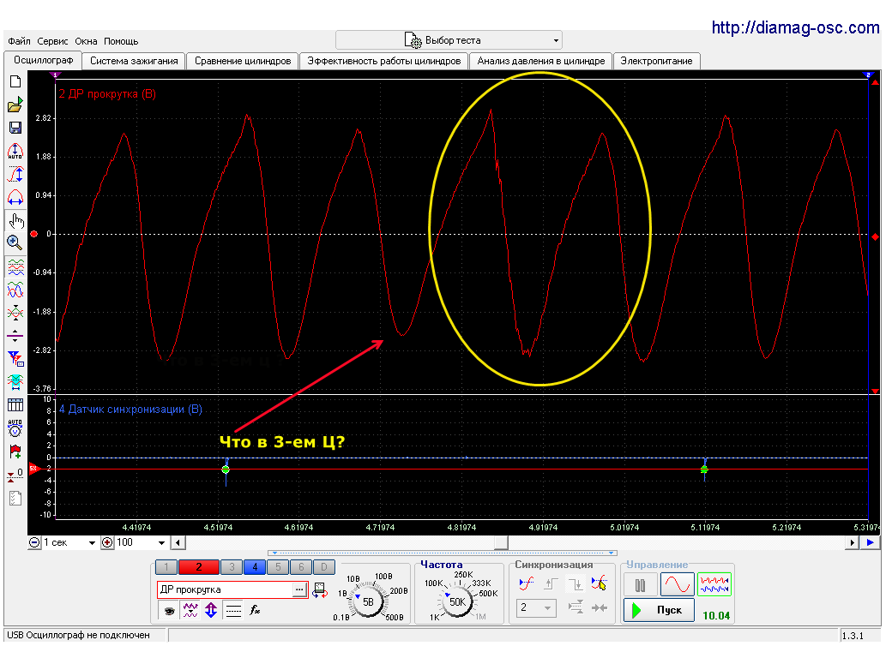Toggle blue channel 4 button

tap(255, 566)
